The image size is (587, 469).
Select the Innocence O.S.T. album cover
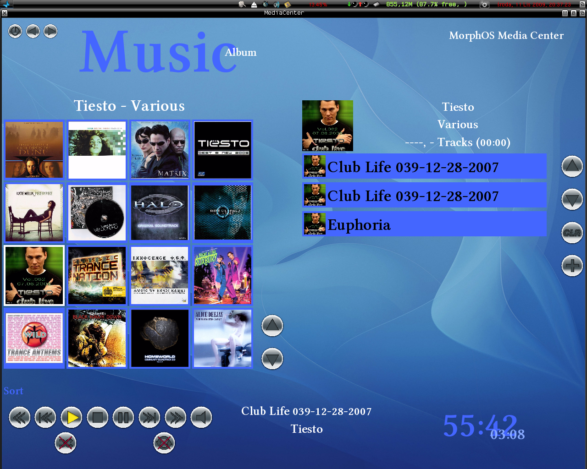click(x=160, y=275)
